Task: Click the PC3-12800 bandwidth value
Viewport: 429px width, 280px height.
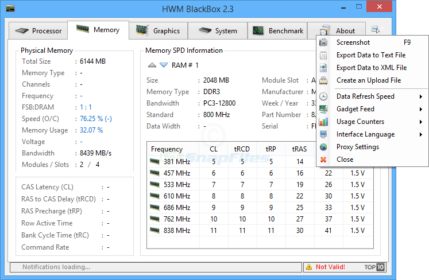Action: click(219, 103)
